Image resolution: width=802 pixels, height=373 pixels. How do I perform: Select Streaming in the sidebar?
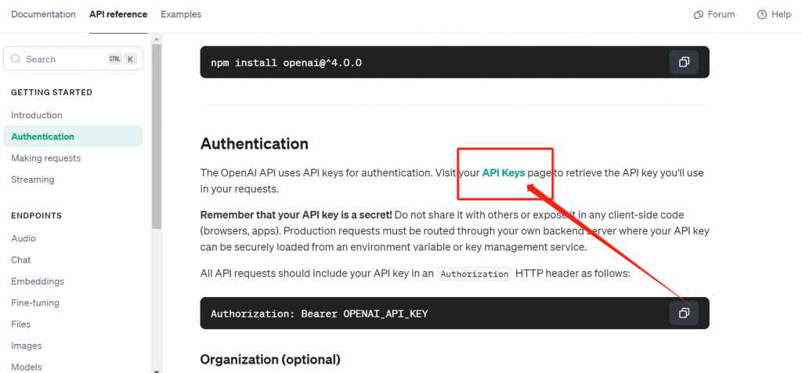33,179
